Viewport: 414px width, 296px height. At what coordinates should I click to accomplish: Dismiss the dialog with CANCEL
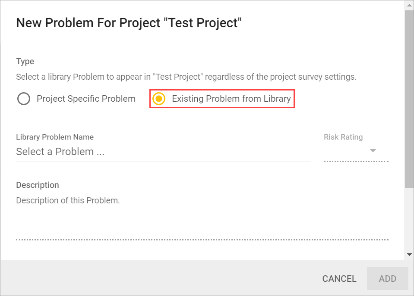pyautogui.click(x=339, y=278)
